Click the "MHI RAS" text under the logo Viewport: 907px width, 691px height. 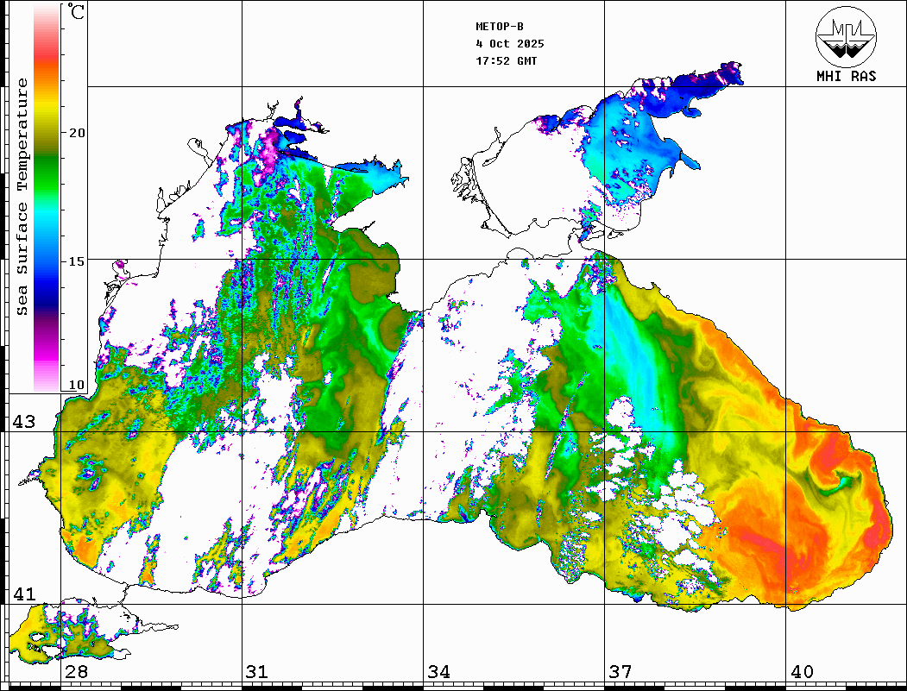tap(846, 76)
